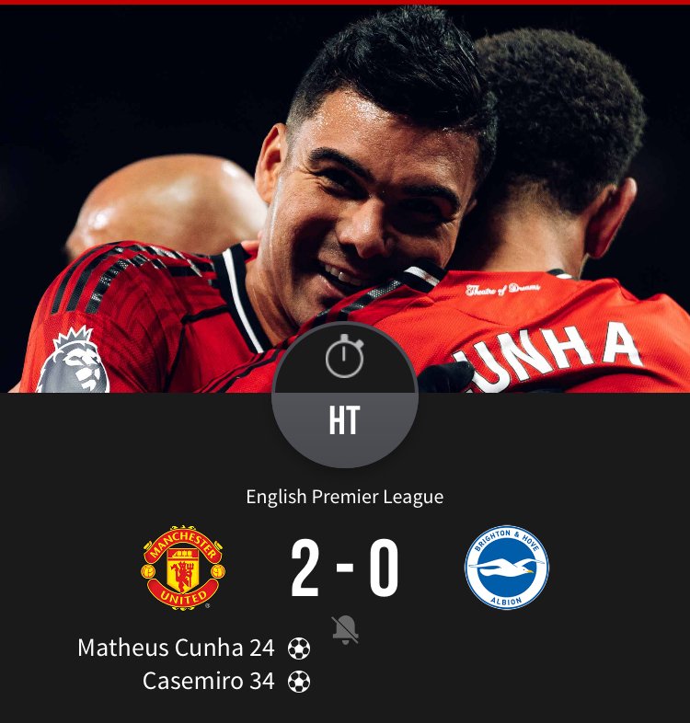Viewport: 690px width, 723px height.
Task: Open the Brighton & Hove Albion crest
Action: click(507, 568)
